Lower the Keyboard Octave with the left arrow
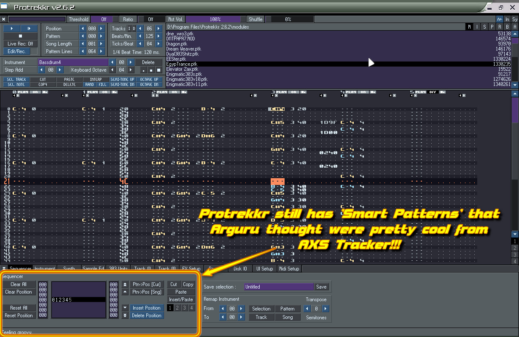This screenshot has height=337, width=519. (x=112, y=70)
